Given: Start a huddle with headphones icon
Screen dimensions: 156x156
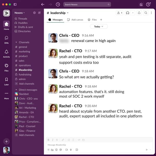Looking at the screenshot, I should pyautogui.click(x=128, y=13).
